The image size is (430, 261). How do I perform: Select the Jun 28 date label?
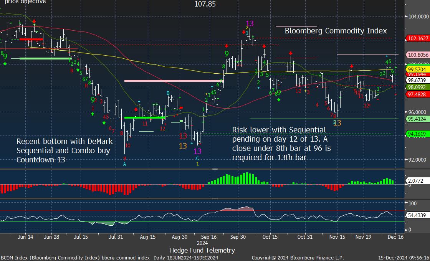coord(52,237)
